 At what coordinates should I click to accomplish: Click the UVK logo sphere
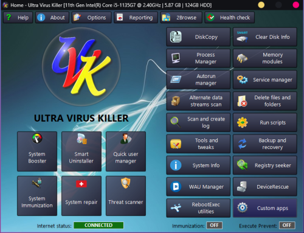[x=81, y=66]
